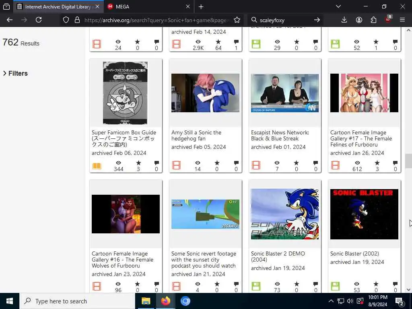Screen dimensions: 412x309
Task: Open a new browser tab
Action: 201,7
